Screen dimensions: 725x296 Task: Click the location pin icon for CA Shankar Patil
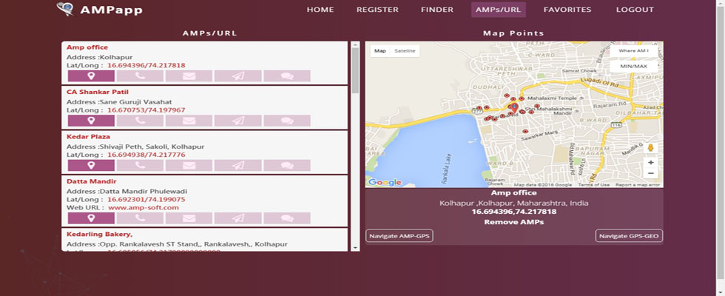tap(91, 121)
